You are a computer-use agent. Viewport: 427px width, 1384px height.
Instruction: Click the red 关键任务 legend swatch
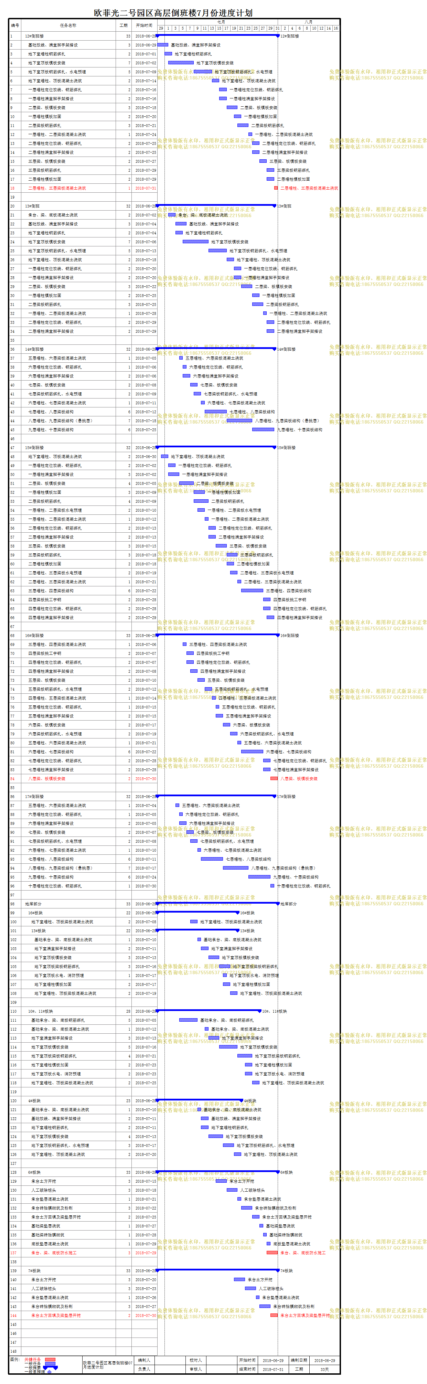pos(50,1359)
